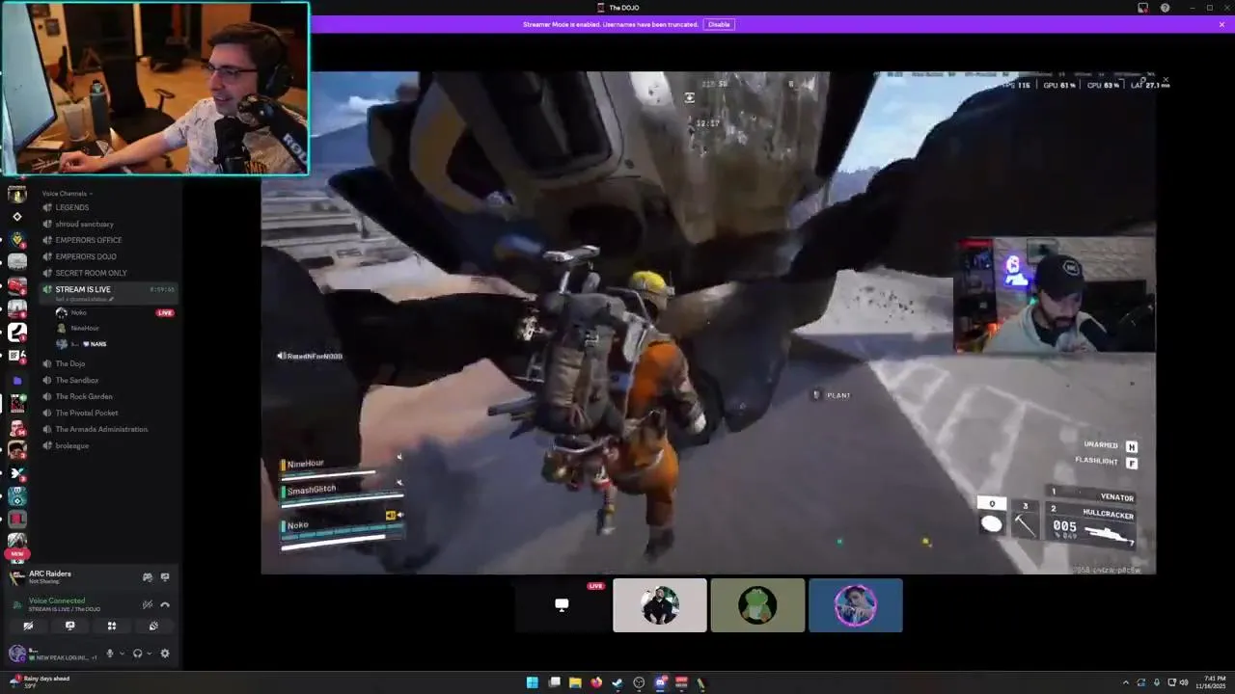Open the white diamond server icon

pyautogui.click(x=16, y=217)
